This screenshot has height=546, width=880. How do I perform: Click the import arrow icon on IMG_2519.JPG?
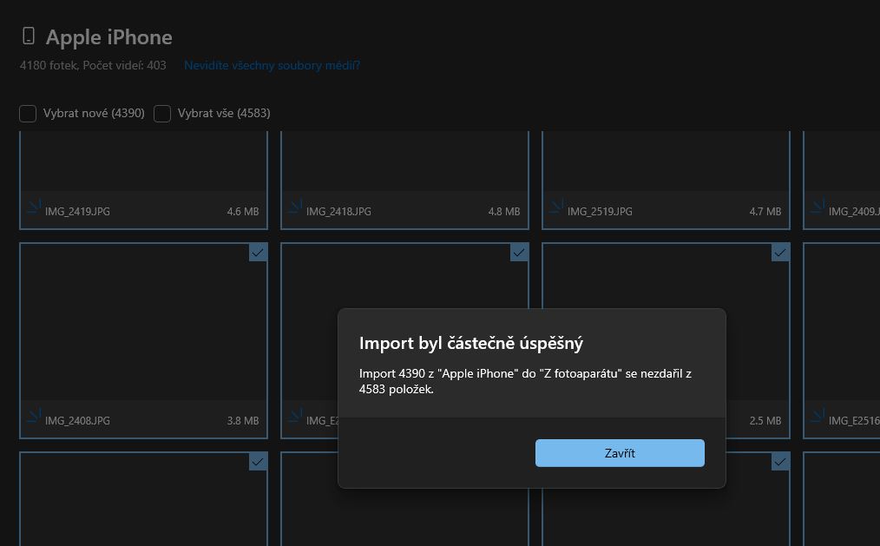coord(555,207)
